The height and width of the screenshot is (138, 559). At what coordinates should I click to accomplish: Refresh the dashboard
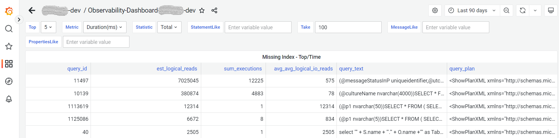pyautogui.click(x=523, y=11)
